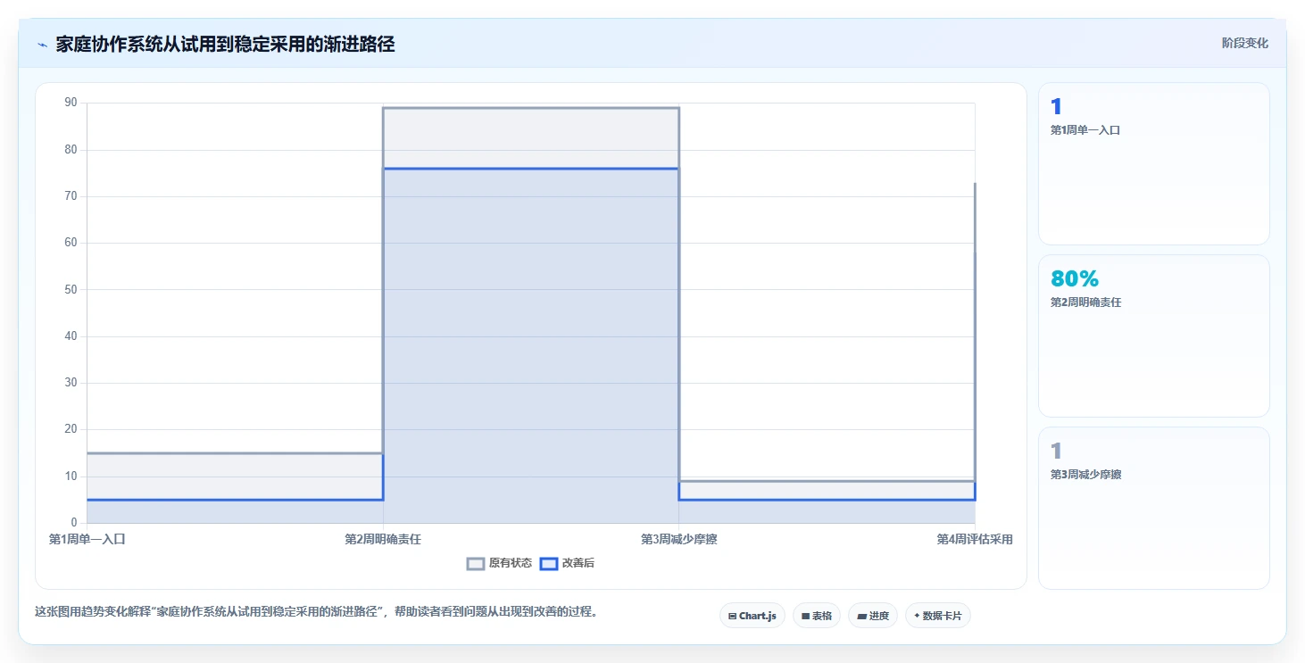Screen dimensions: 1305x663
Task: Click the x-axis label 第3周减少摩擦
Action: [x=678, y=539]
